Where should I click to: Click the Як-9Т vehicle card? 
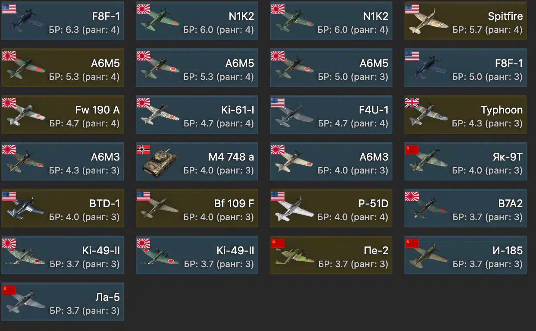(x=466, y=161)
